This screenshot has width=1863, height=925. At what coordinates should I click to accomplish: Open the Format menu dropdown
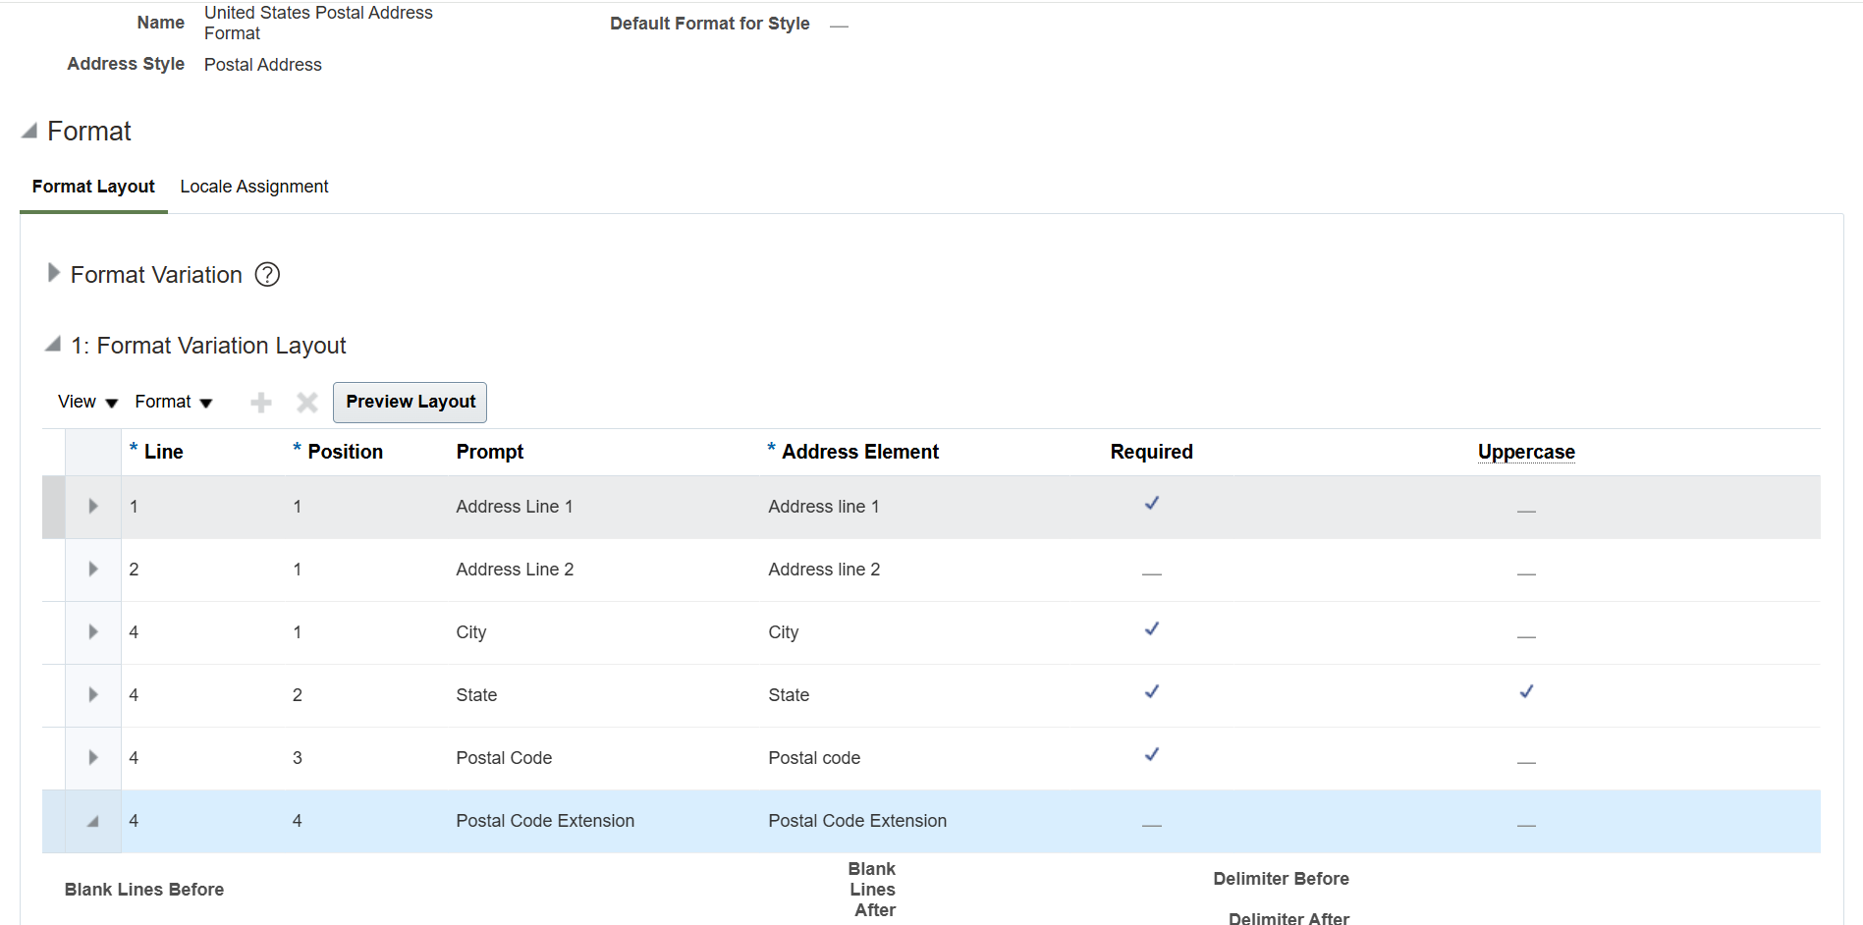pyautogui.click(x=173, y=402)
